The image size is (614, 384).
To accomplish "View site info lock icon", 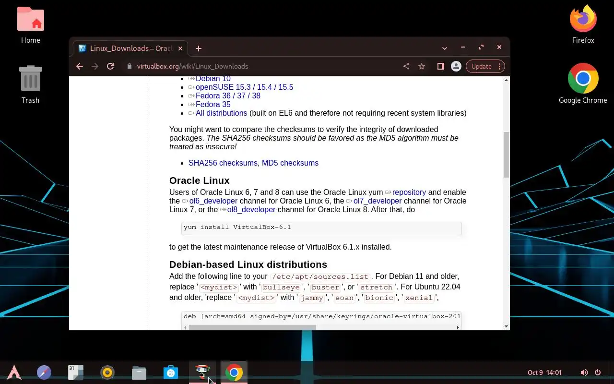I will click(x=129, y=66).
